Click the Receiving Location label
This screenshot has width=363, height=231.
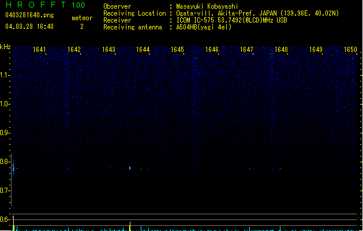134,13
